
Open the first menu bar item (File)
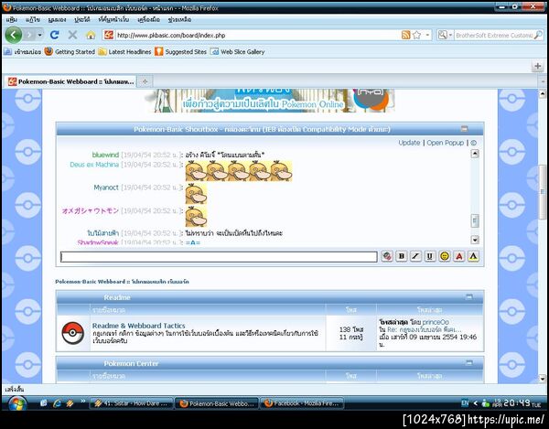pos(12,19)
